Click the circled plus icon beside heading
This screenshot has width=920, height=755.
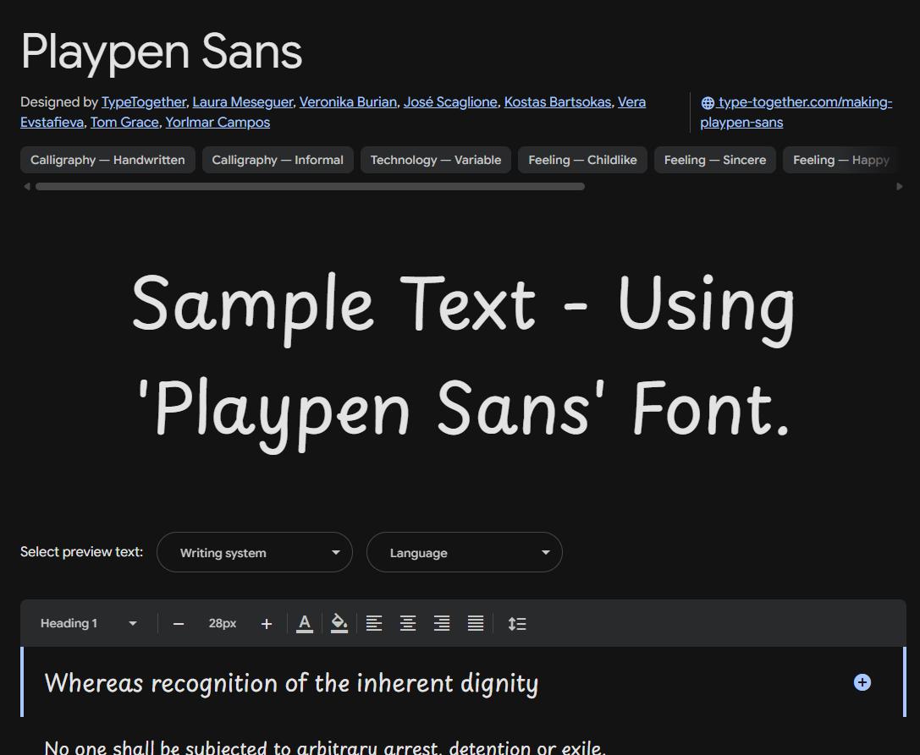coord(862,682)
